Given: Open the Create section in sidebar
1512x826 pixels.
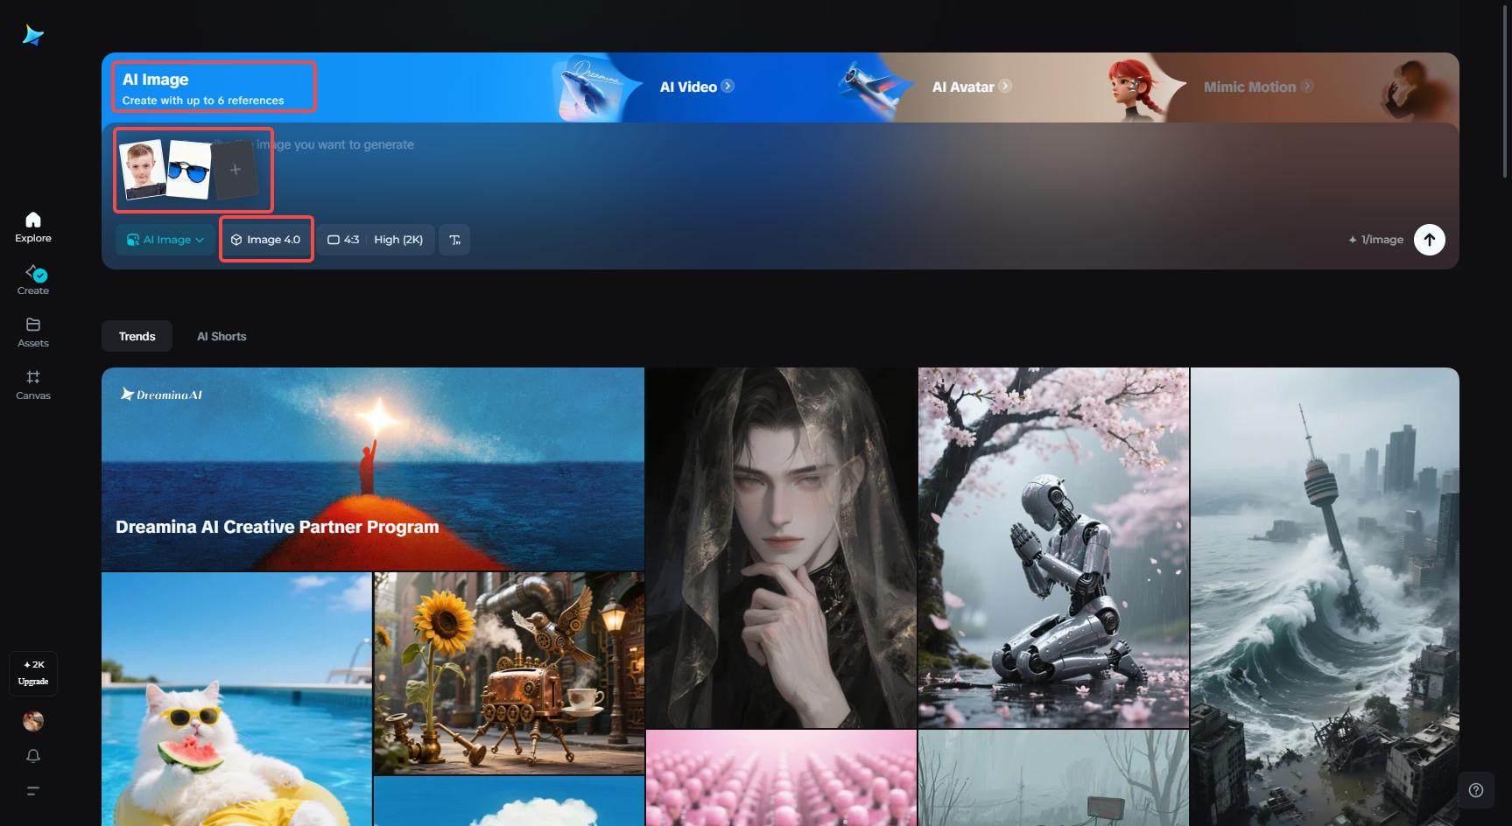Looking at the screenshot, I should [33, 280].
